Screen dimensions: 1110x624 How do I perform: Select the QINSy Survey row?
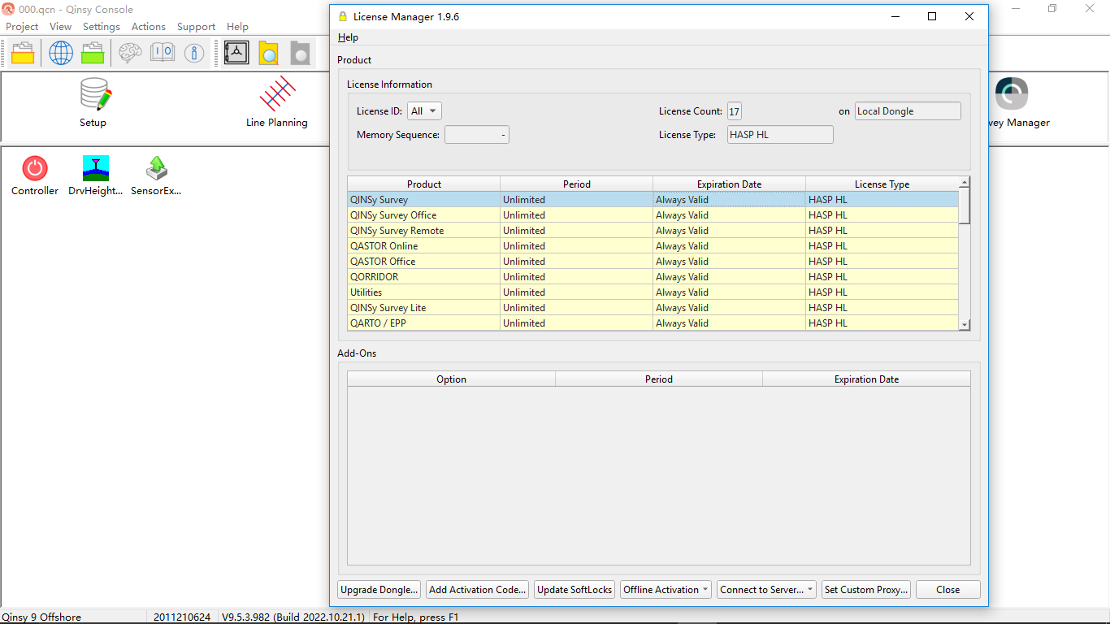(x=653, y=200)
